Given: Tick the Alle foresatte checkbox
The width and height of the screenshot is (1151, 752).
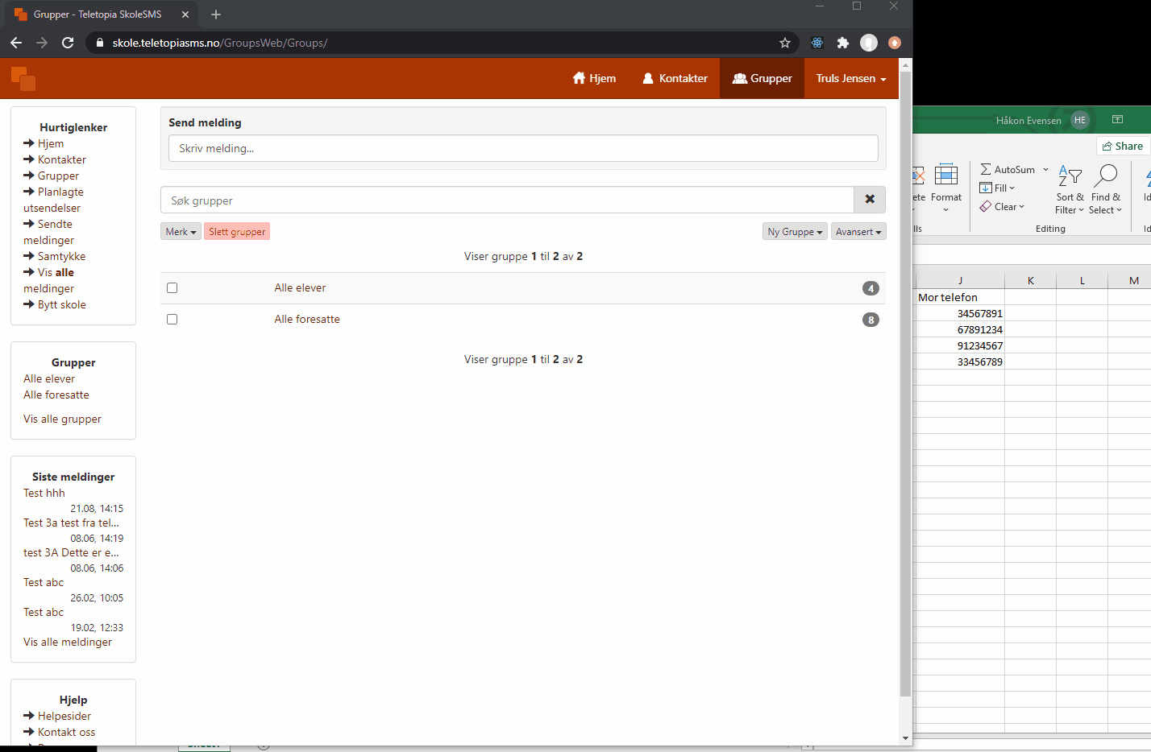Looking at the screenshot, I should pyautogui.click(x=172, y=319).
